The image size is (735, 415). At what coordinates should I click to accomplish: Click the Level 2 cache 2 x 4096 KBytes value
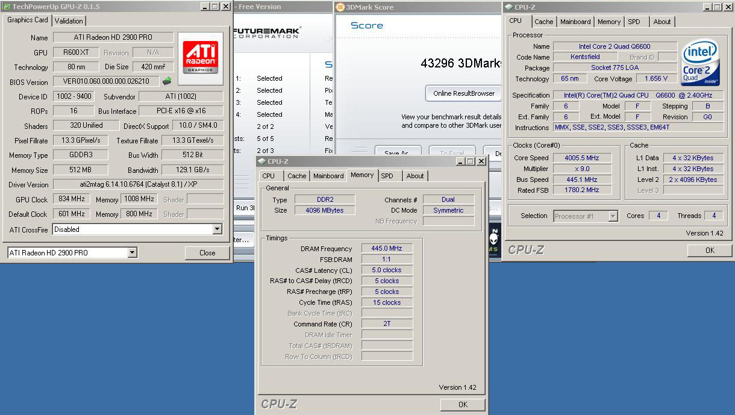tap(693, 179)
